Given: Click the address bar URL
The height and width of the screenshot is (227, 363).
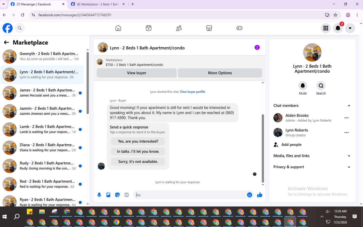Looking at the screenshot, I should click(75, 15).
